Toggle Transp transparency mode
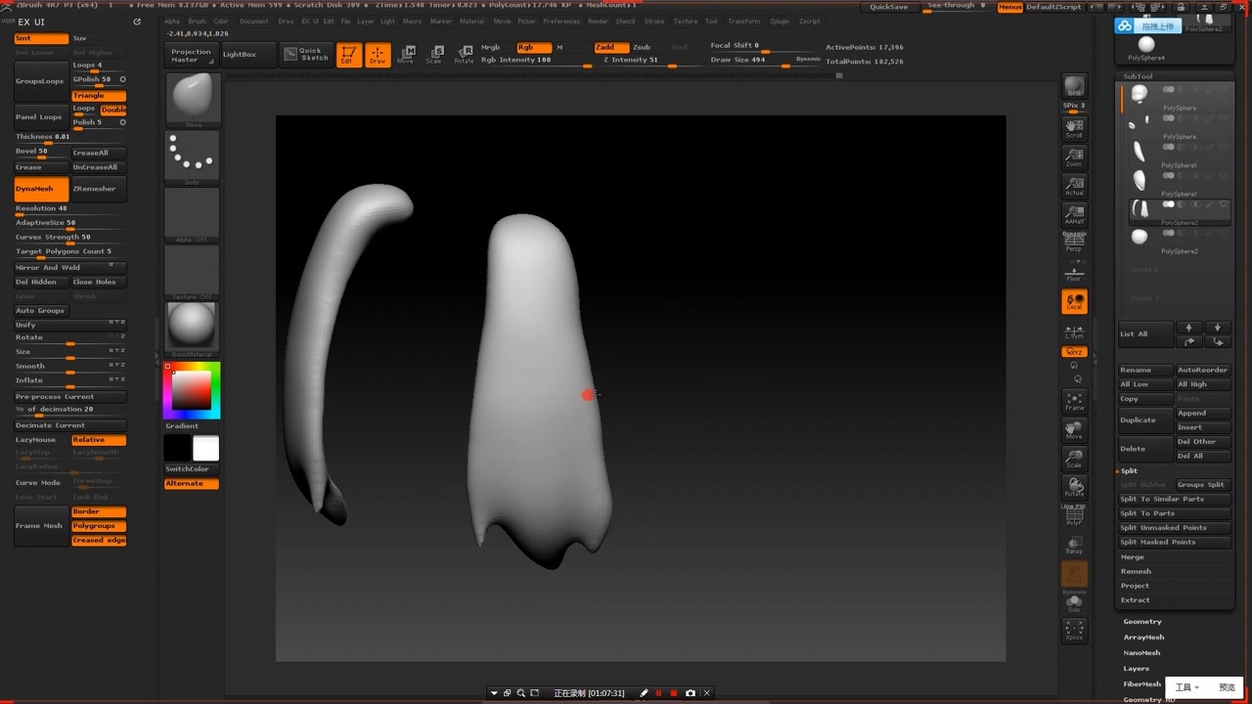1252x704 pixels. [1074, 545]
